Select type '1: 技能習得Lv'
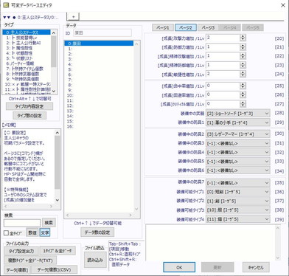Image resolution: width=289 pixels, height=276 pixels. click(27, 38)
